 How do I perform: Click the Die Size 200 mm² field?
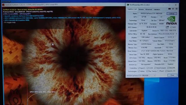[x=161, y=20]
